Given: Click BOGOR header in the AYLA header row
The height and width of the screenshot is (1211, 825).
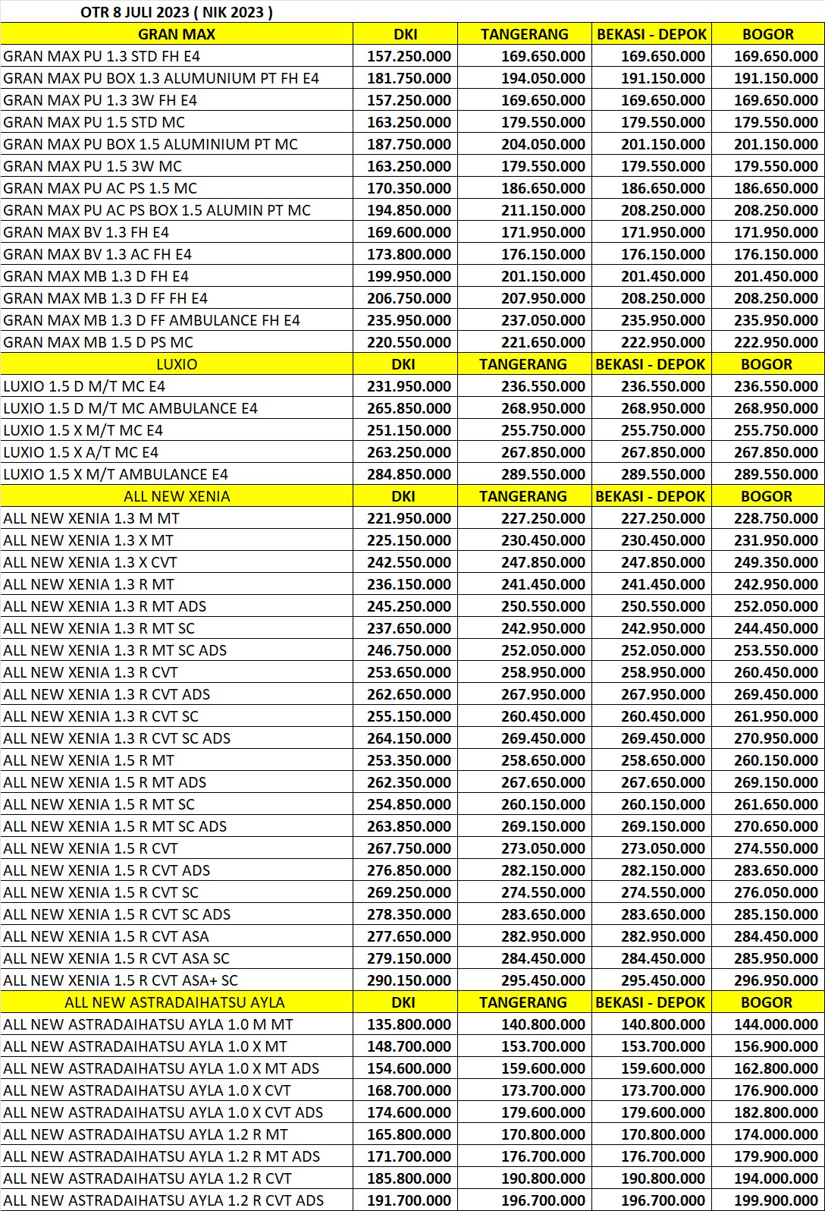Looking at the screenshot, I should coord(767,1002).
